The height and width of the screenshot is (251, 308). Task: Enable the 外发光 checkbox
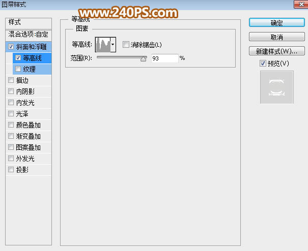(11, 159)
